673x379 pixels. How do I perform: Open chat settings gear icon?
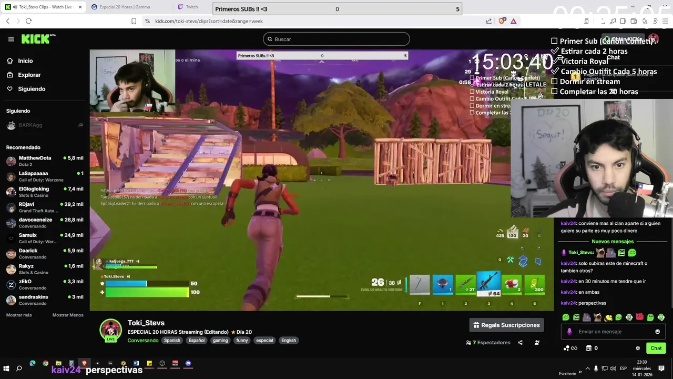(638, 348)
